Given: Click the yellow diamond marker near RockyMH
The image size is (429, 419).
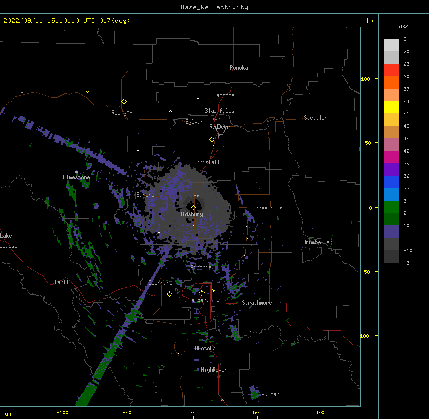Looking at the screenshot, I should pos(124,101).
